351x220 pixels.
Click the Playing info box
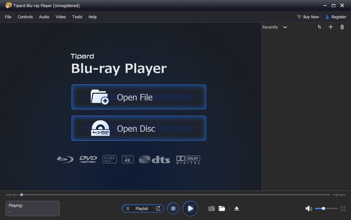[32, 208]
